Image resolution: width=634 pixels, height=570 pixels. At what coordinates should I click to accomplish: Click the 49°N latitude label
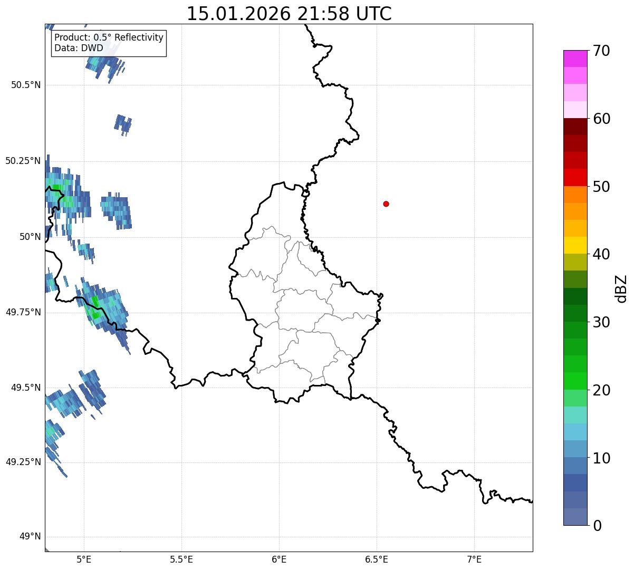tap(30, 537)
